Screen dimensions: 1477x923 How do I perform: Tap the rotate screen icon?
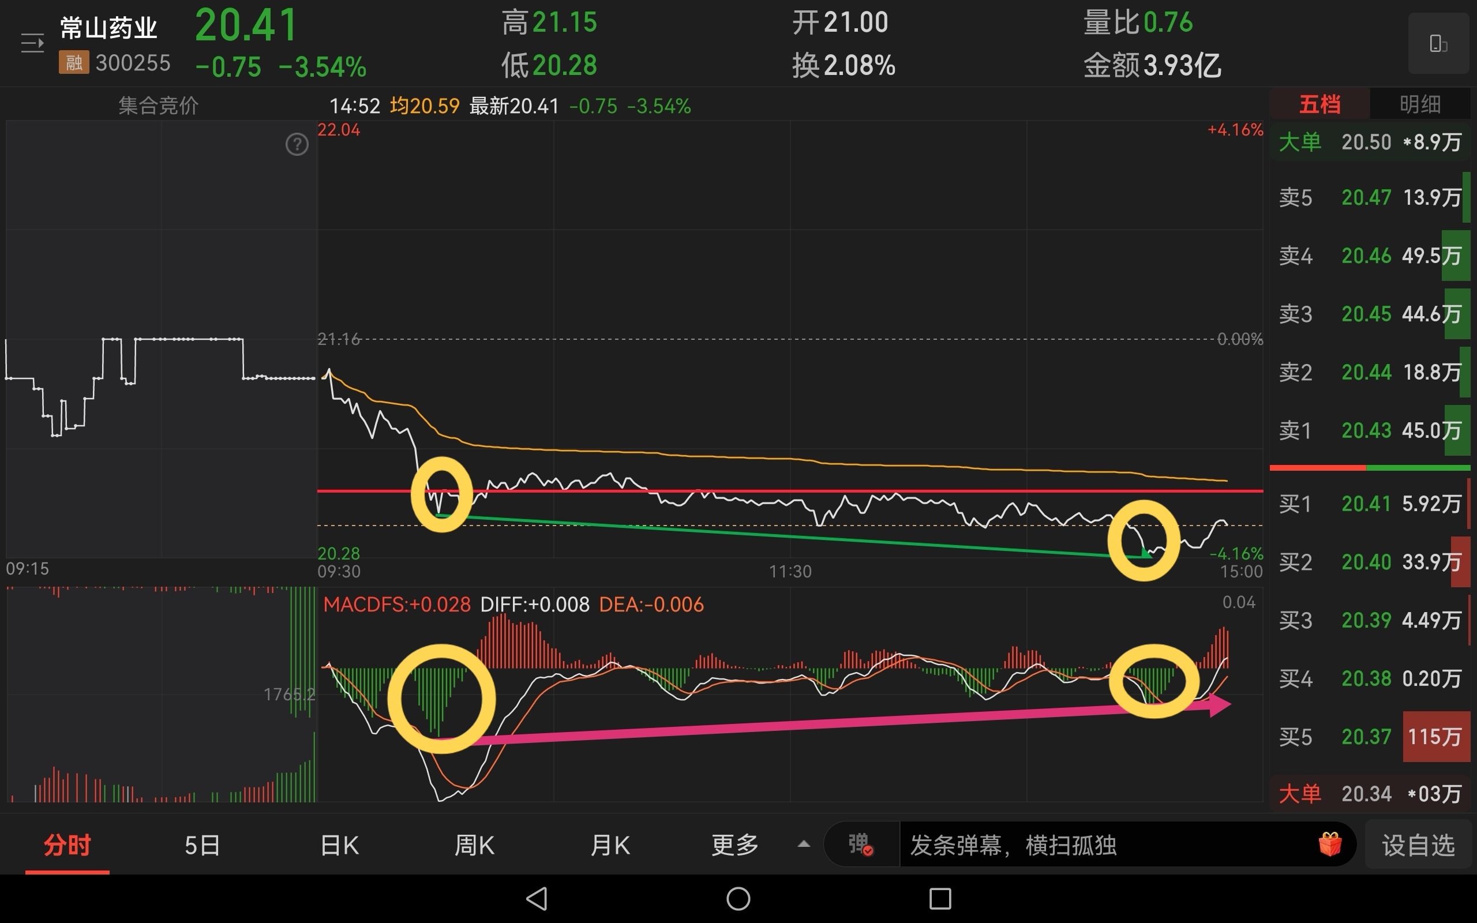pyautogui.click(x=1438, y=44)
